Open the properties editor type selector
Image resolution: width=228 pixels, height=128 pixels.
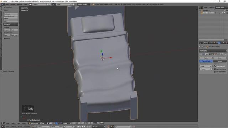201,43
